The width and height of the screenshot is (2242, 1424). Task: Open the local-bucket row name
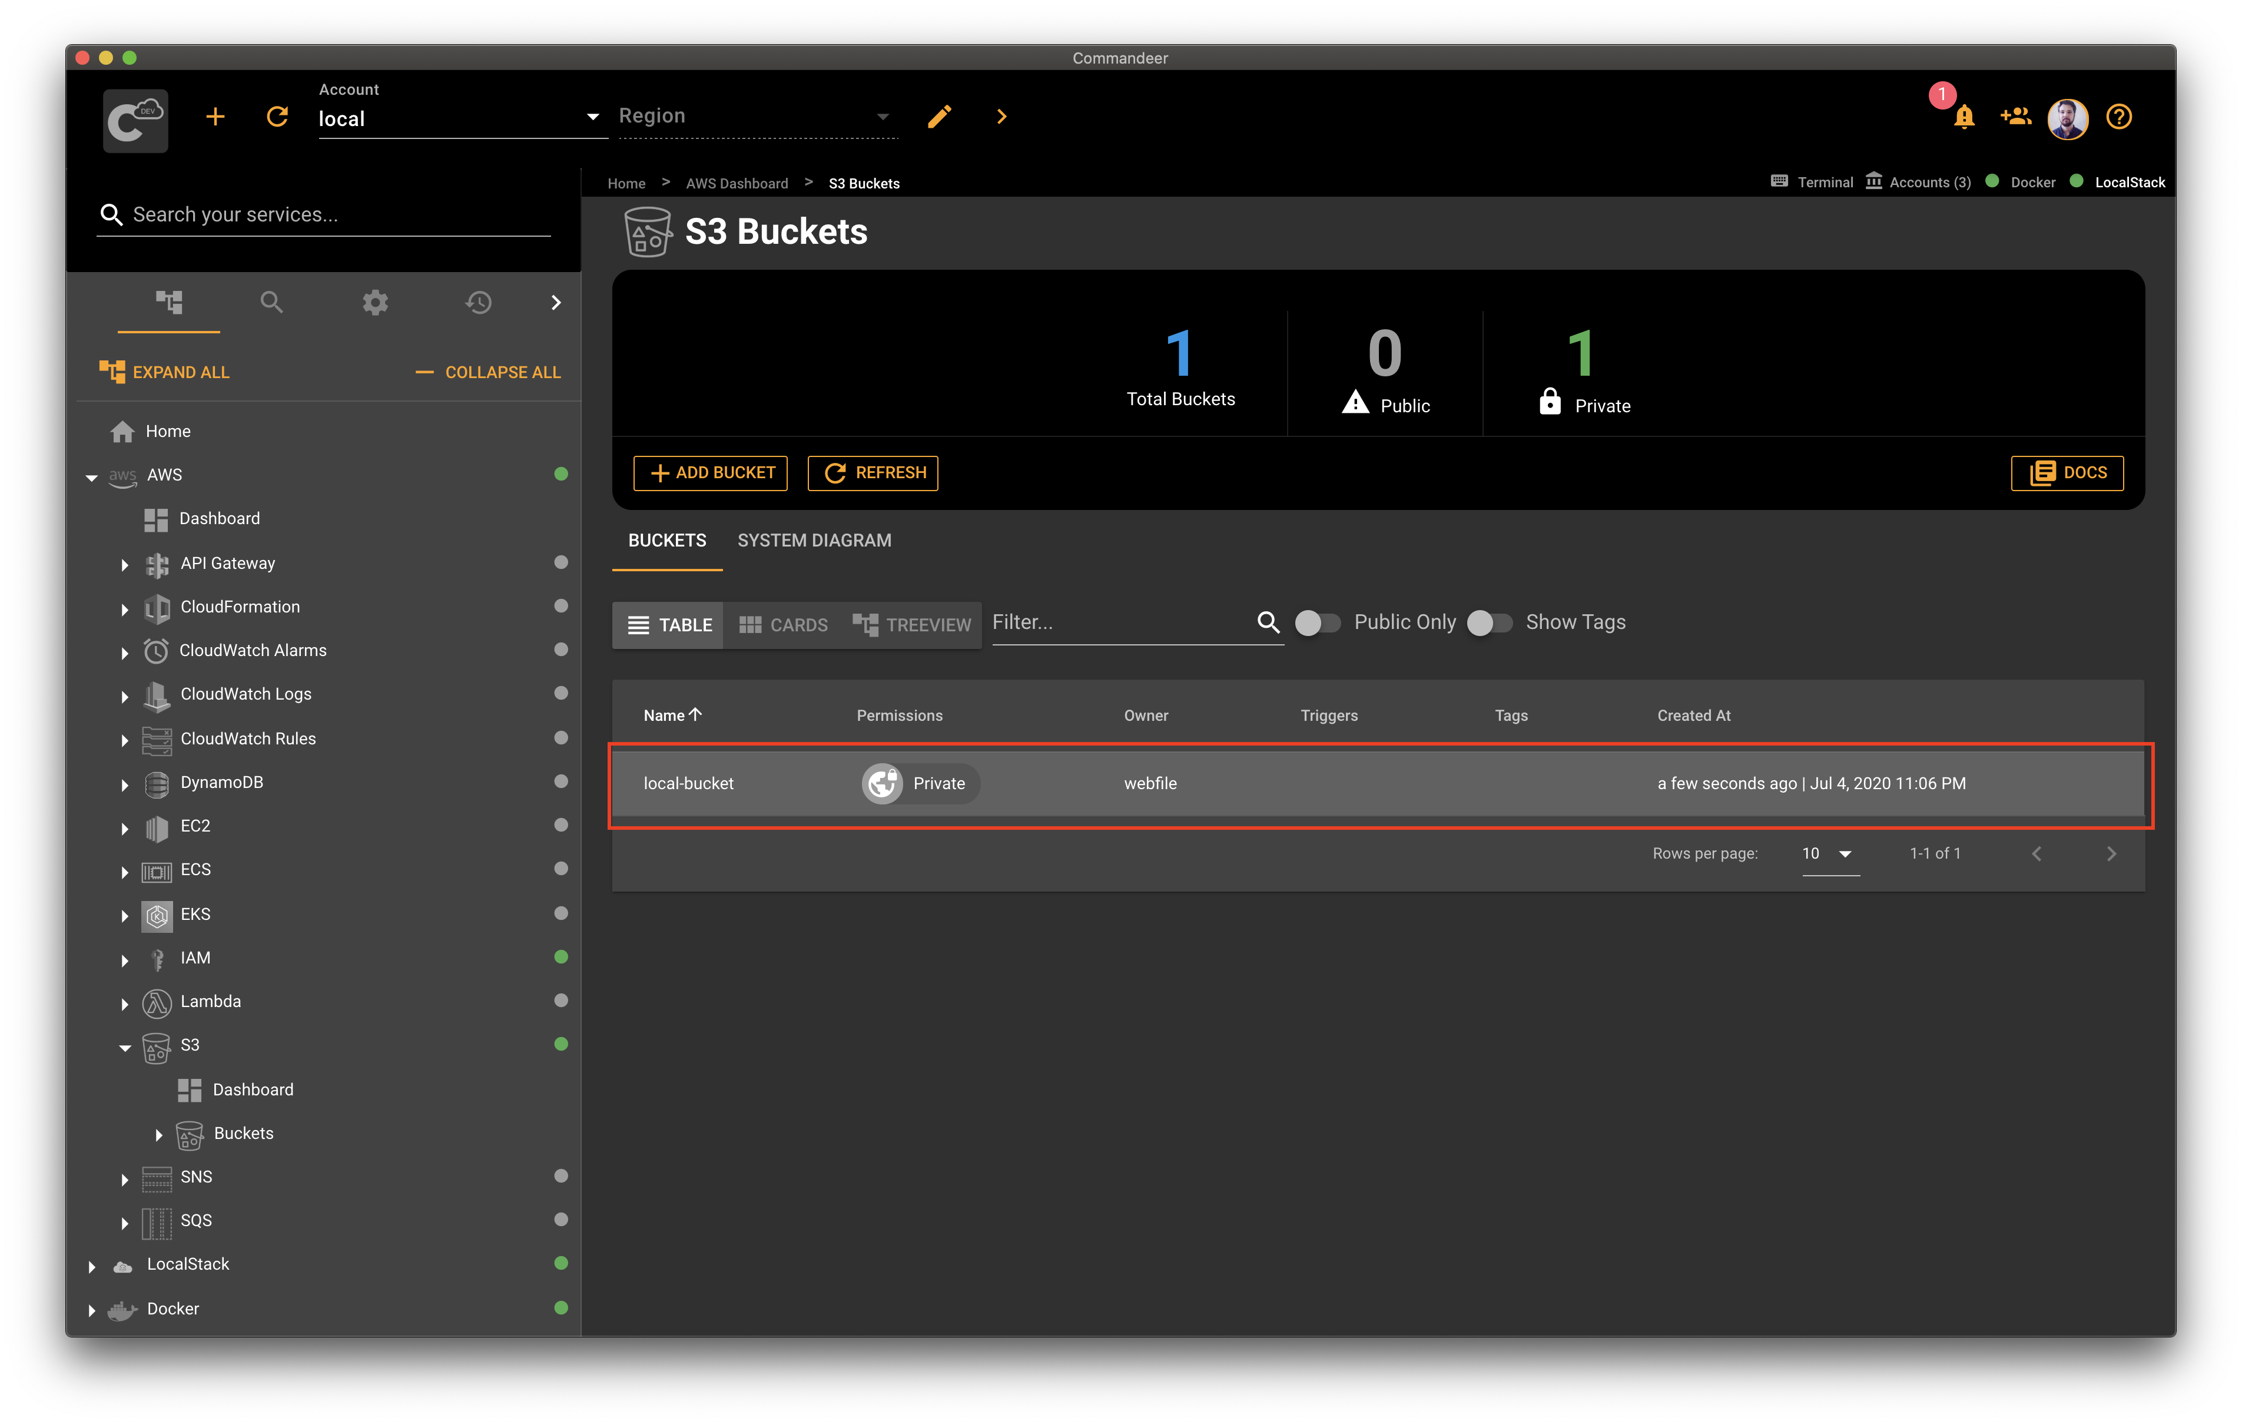click(688, 784)
